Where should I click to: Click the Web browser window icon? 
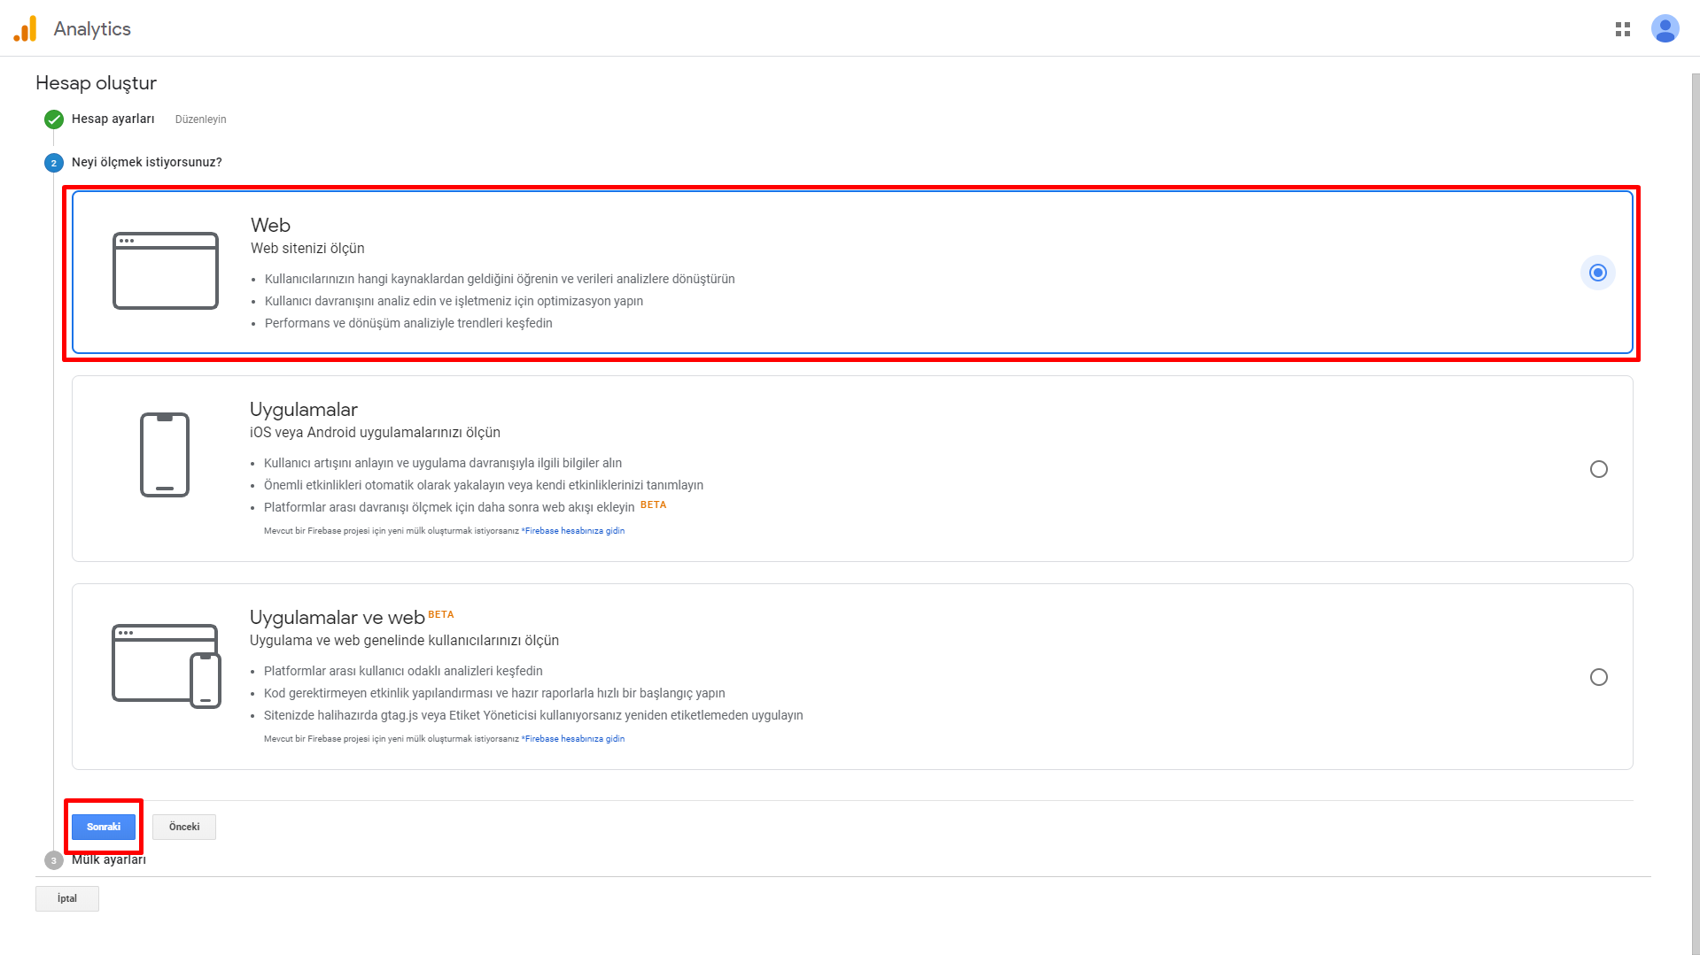click(x=166, y=271)
